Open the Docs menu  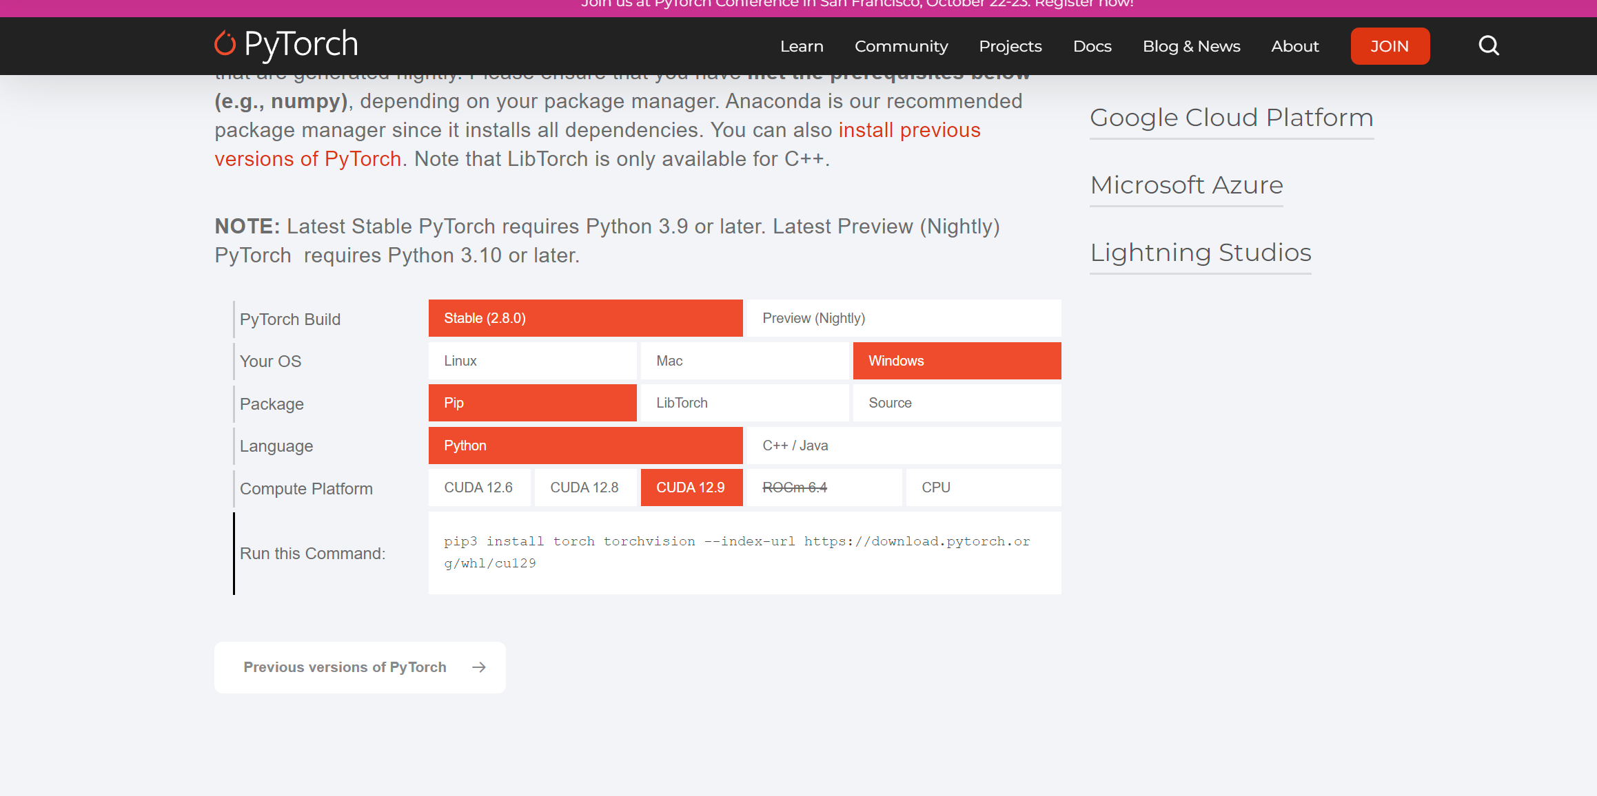(x=1092, y=46)
